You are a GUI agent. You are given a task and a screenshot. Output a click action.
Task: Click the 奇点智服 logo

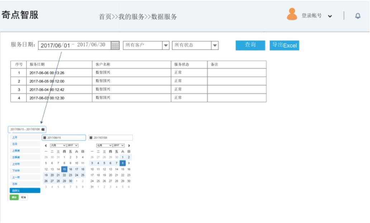tap(20, 15)
